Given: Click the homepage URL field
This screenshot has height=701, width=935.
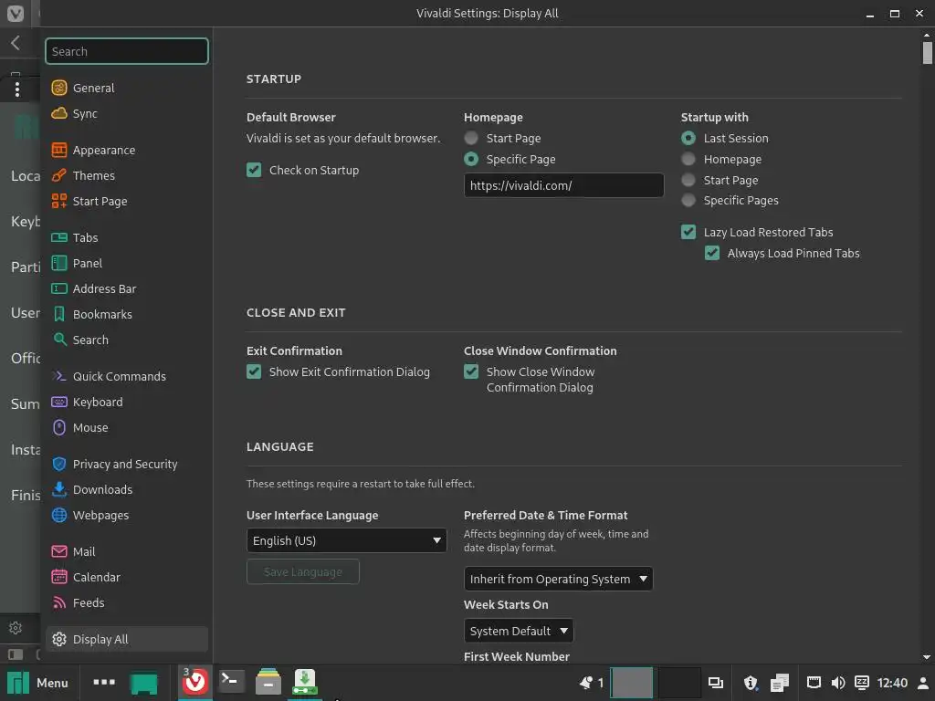Looking at the screenshot, I should 563,185.
